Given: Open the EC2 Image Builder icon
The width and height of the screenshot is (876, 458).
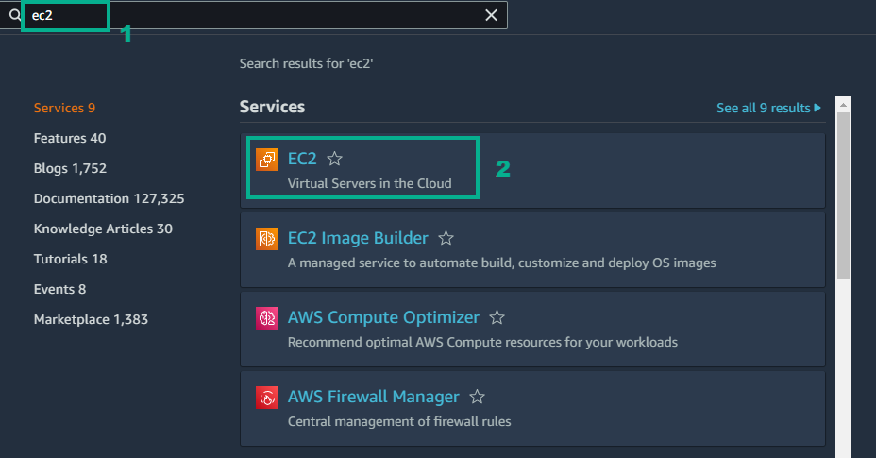Looking at the screenshot, I should [267, 239].
